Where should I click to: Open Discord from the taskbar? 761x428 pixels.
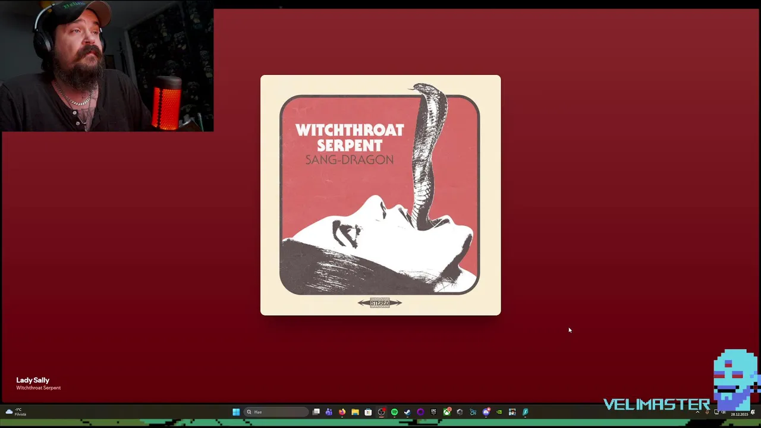click(x=486, y=412)
